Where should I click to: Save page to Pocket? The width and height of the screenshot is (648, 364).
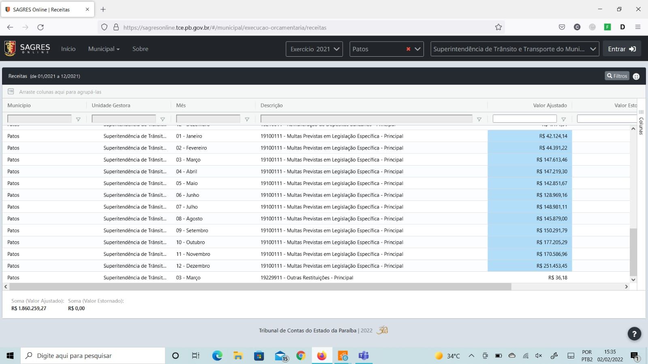pyautogui.click(x=562, y=27)
